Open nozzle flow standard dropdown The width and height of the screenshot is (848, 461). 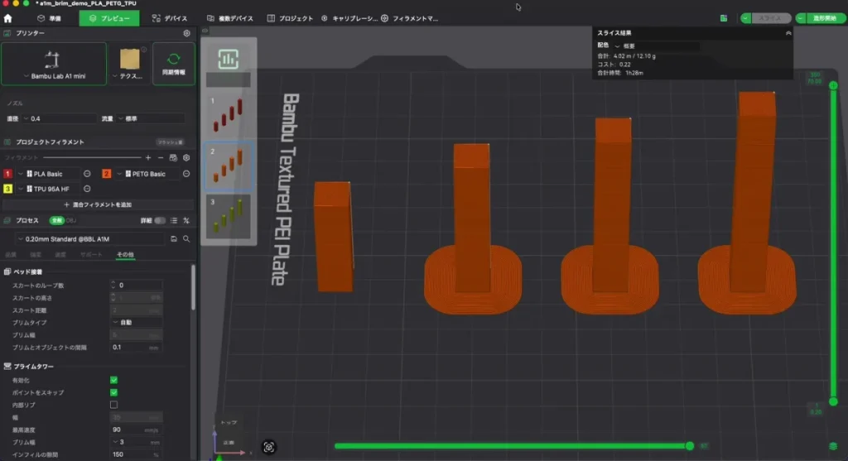point(151,119)
